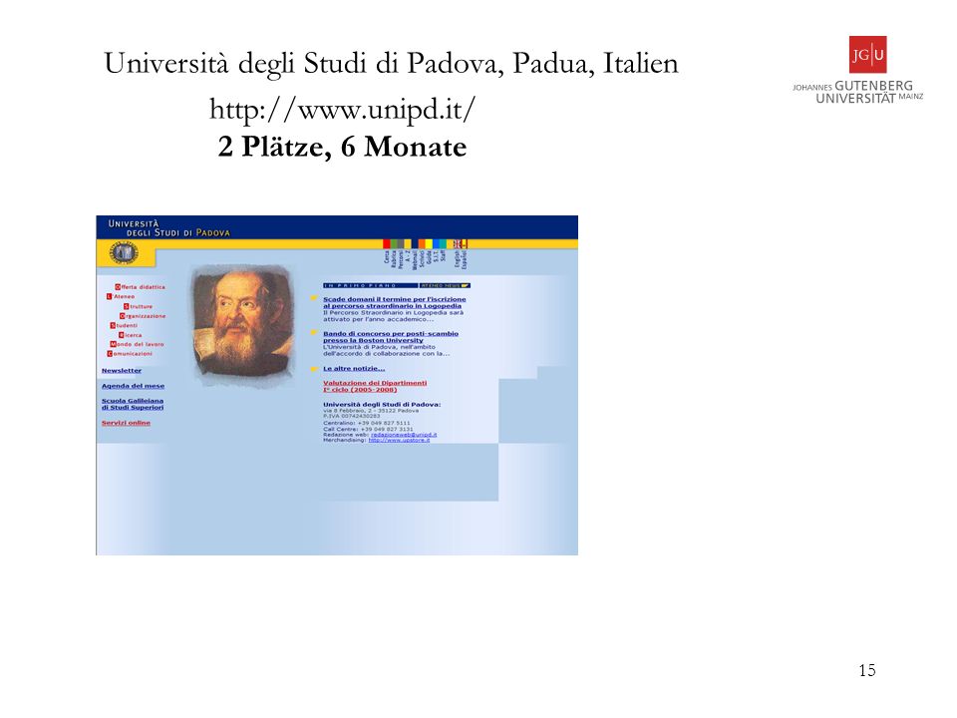Viewport: 957px width, 718px height.
Task: Click the yellow arrow beside Le altre notizie
Action: (314, 369)
